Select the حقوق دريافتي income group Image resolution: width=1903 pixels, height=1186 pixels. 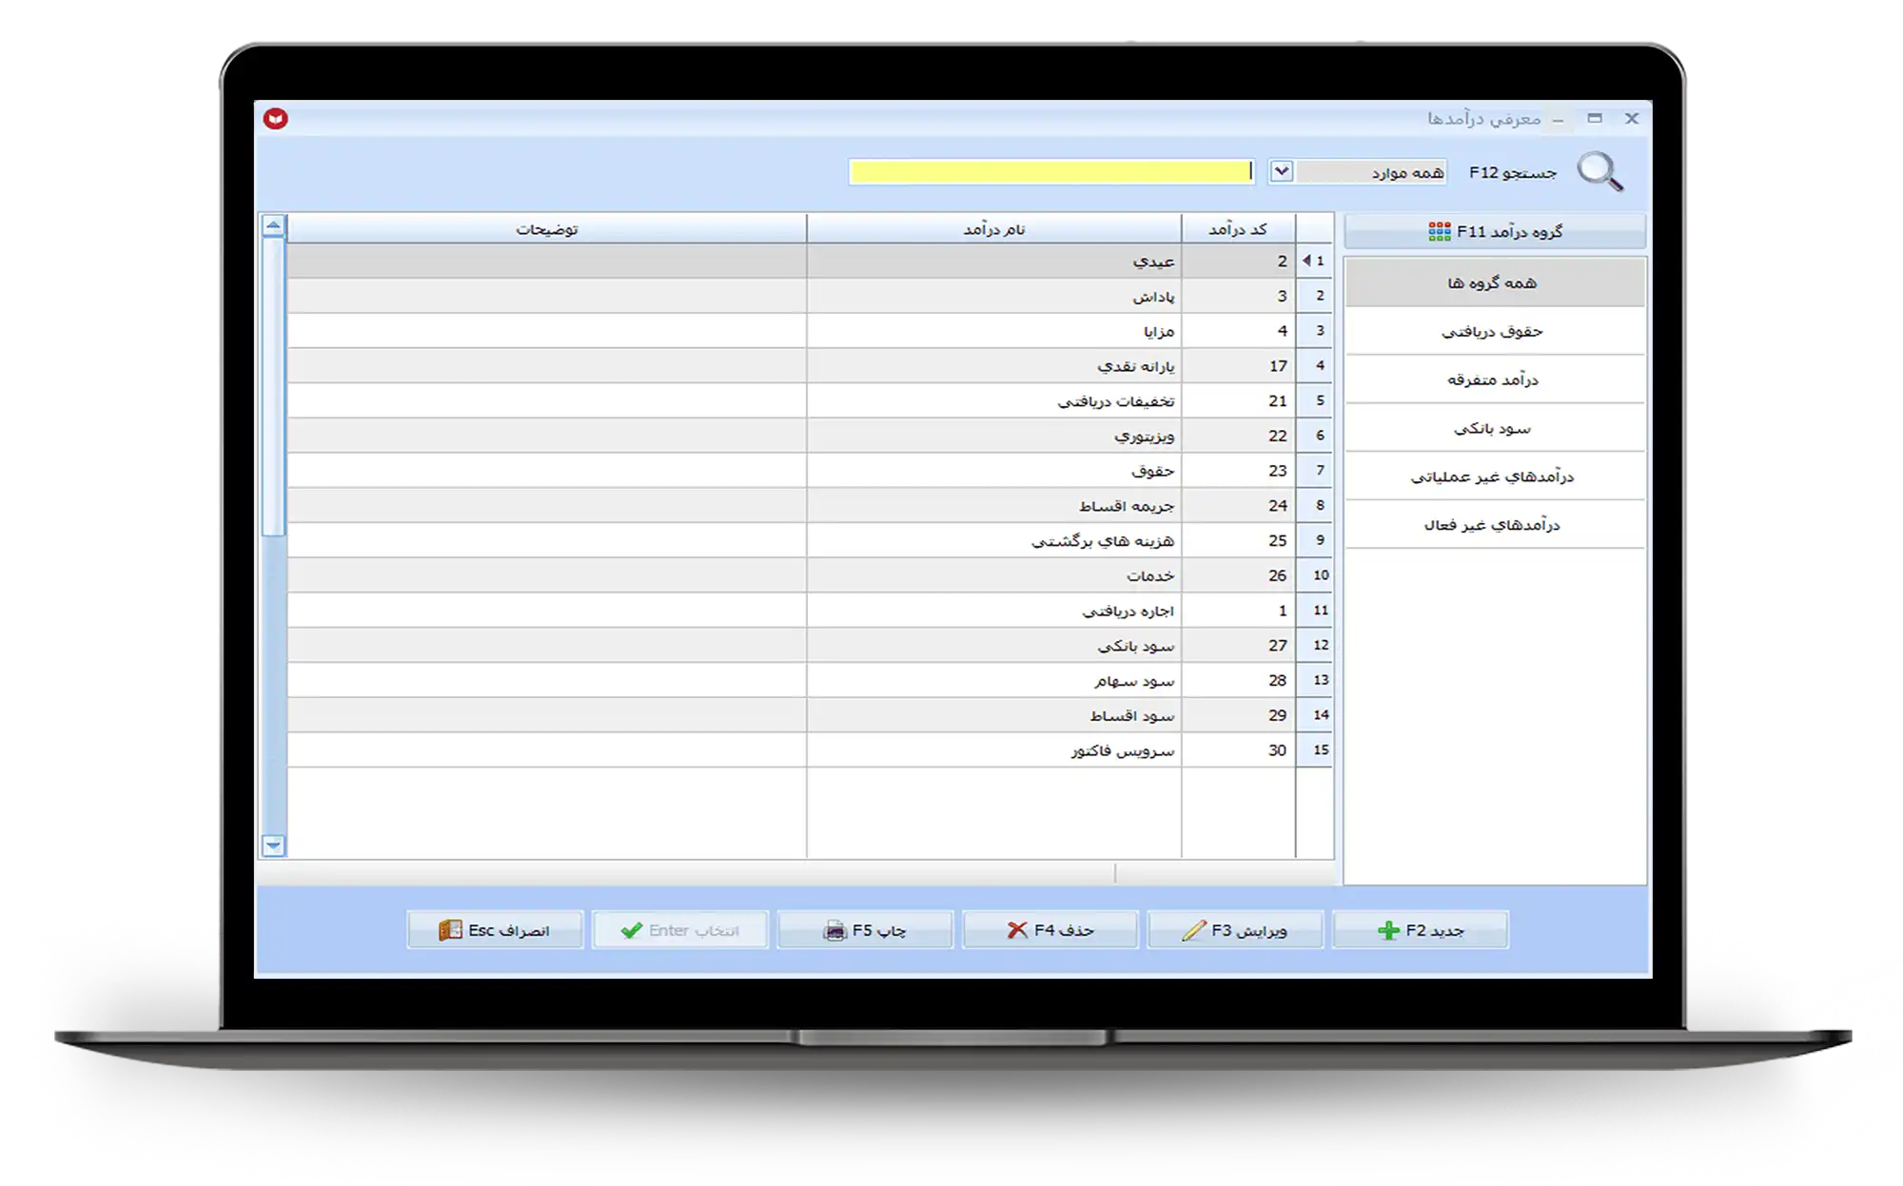coord(1492,331)
